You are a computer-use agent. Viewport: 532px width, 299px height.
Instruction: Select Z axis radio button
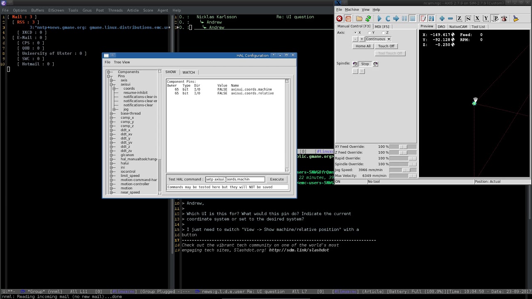coord(383,33)
